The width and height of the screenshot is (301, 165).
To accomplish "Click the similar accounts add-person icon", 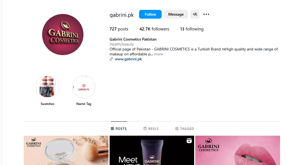I will [195, 14].
